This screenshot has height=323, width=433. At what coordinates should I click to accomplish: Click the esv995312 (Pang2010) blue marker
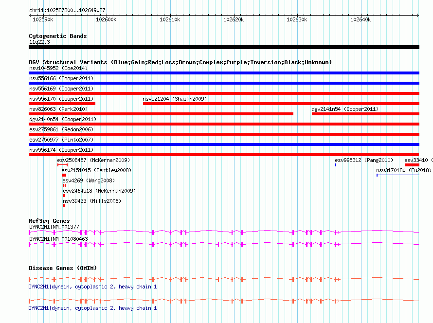(336, 165)
